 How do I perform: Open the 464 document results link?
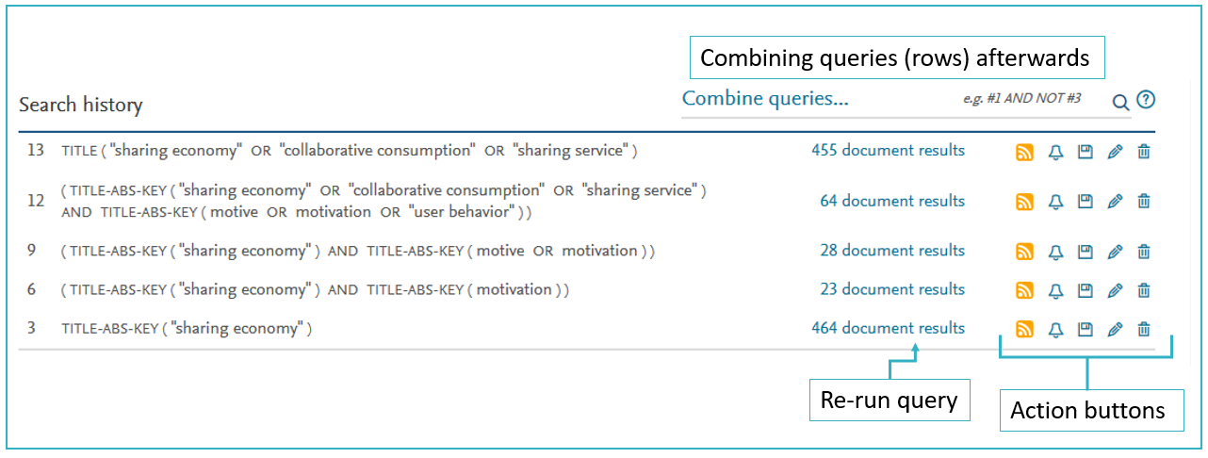pyautogui.click(x=888, y=328)
